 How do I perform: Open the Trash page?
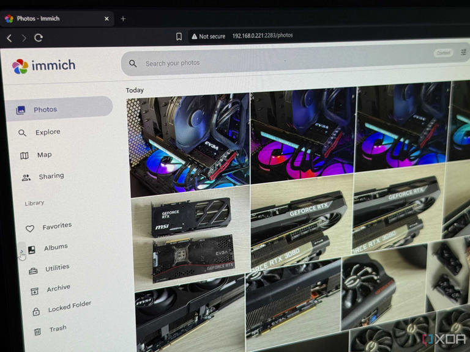pyautogui.click(x=58, y=329)
